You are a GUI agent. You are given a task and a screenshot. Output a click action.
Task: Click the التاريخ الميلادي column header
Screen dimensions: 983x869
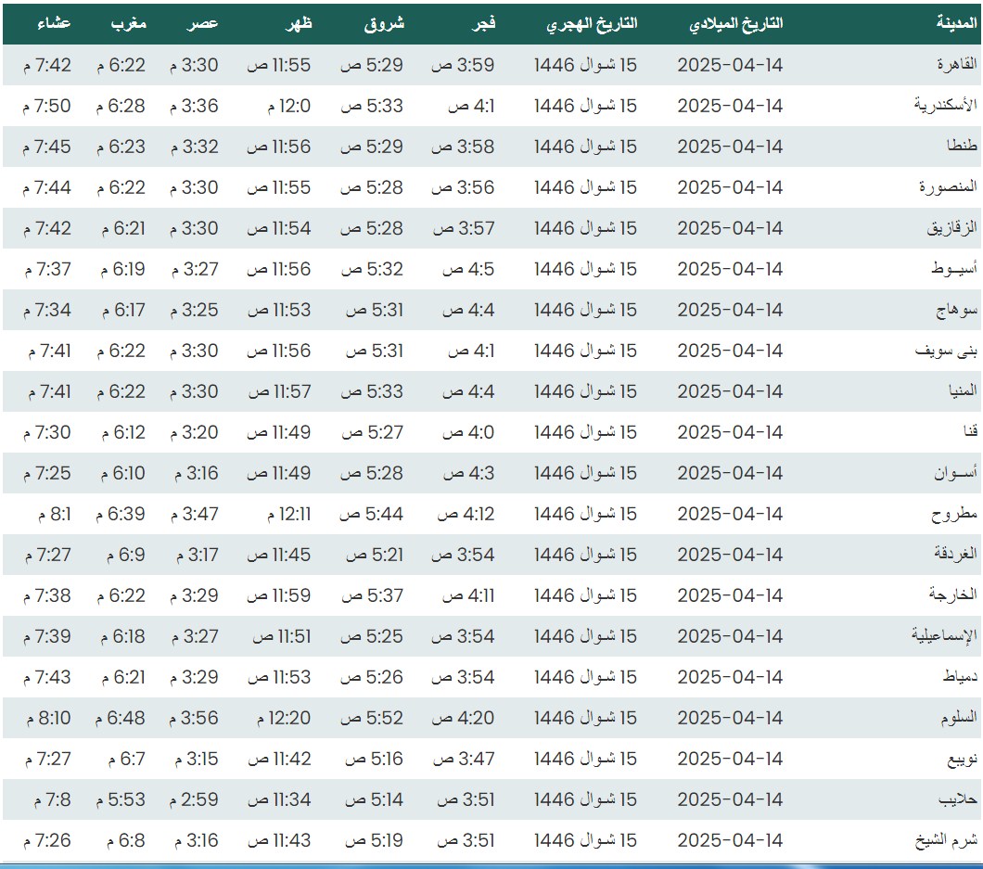click(736, 24)
